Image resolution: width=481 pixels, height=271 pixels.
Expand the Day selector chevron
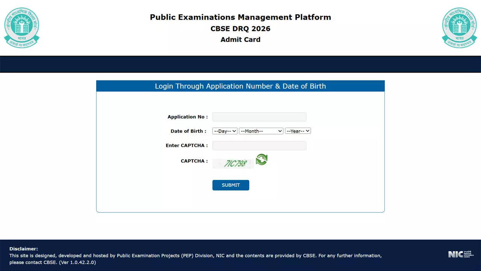pyautogui.click(x=234, y=131)
